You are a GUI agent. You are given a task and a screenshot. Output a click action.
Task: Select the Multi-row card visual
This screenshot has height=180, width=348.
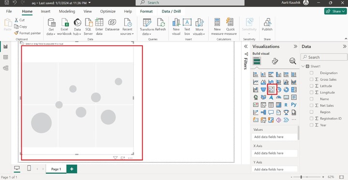click(294, 97)
